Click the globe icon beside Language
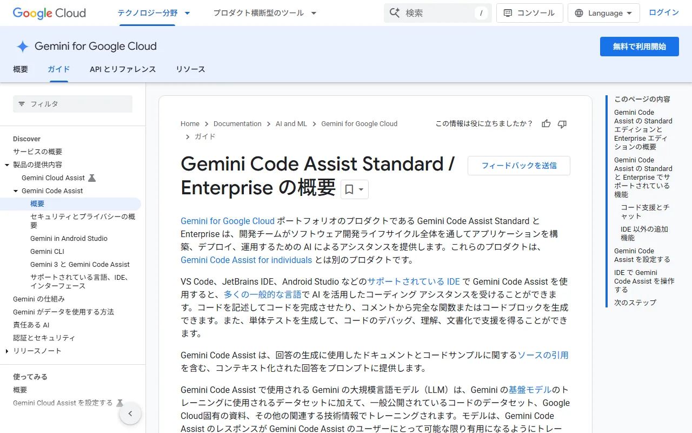692x433 pixels. 578,13
